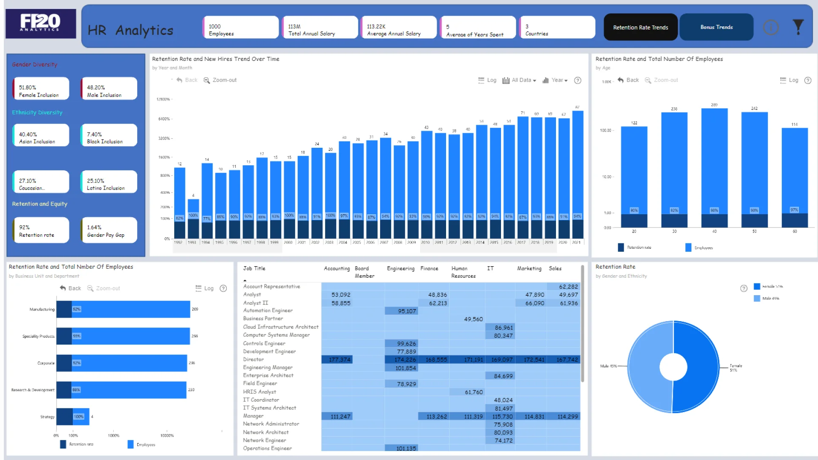The width and height of the screenshot is (818, 460).
Task: Sort table by Sales column header
Action: (555, 269)
